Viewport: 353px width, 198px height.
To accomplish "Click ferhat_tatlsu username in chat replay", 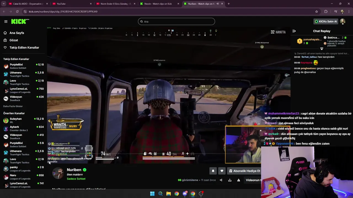I will [309, 57].
